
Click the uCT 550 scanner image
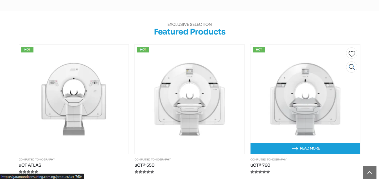pyautogui.click(x=189, y=99)
